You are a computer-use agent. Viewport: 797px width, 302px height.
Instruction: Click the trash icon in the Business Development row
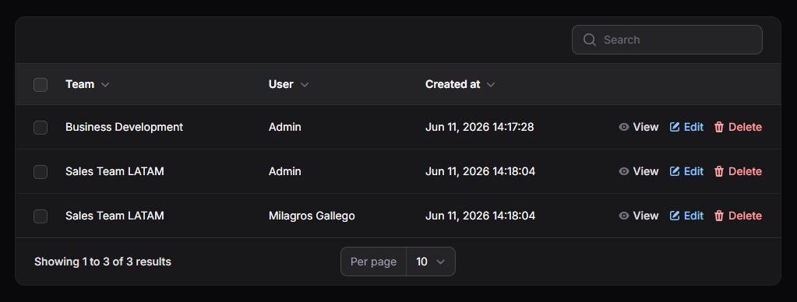click(719, 127)
